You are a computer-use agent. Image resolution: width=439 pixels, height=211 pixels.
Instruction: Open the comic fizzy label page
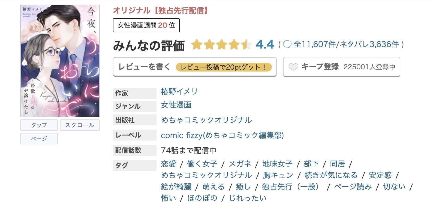pyautogui.click(x=222, y=135)
